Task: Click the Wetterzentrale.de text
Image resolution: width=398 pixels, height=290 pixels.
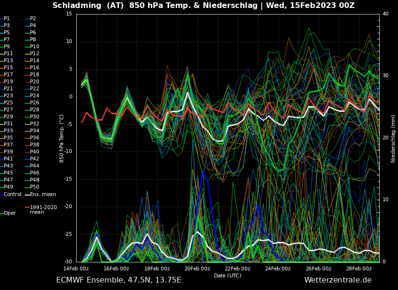Action: click(338, 280)
